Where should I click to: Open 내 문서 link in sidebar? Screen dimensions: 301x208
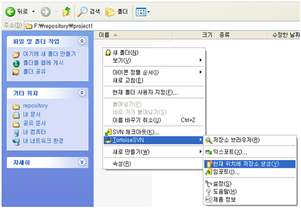point(32,114)
